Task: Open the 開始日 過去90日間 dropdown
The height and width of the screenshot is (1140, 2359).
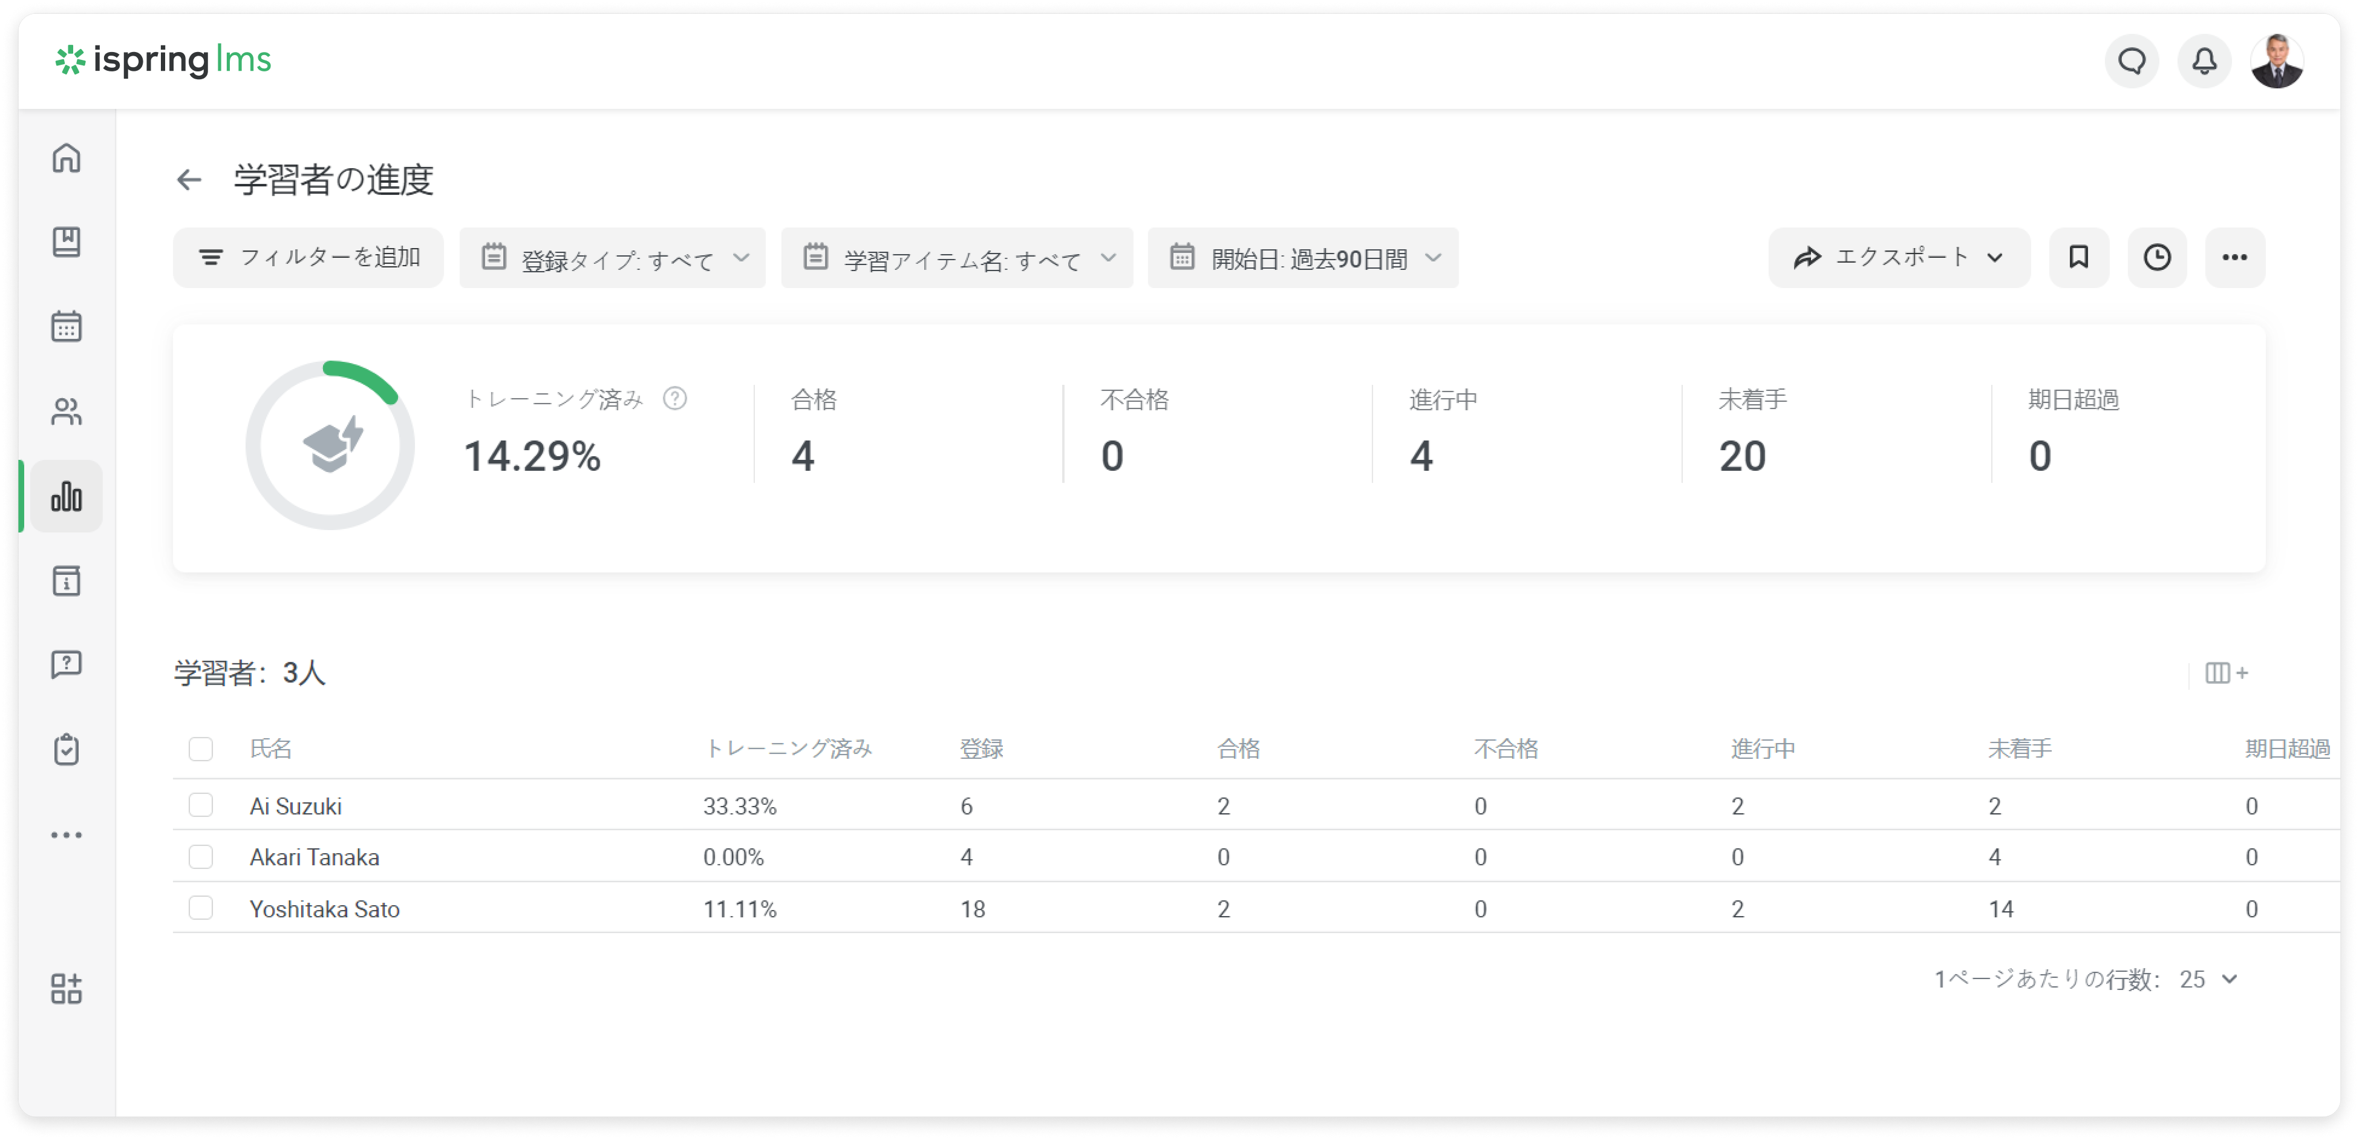Action: tap(1303, 258)
